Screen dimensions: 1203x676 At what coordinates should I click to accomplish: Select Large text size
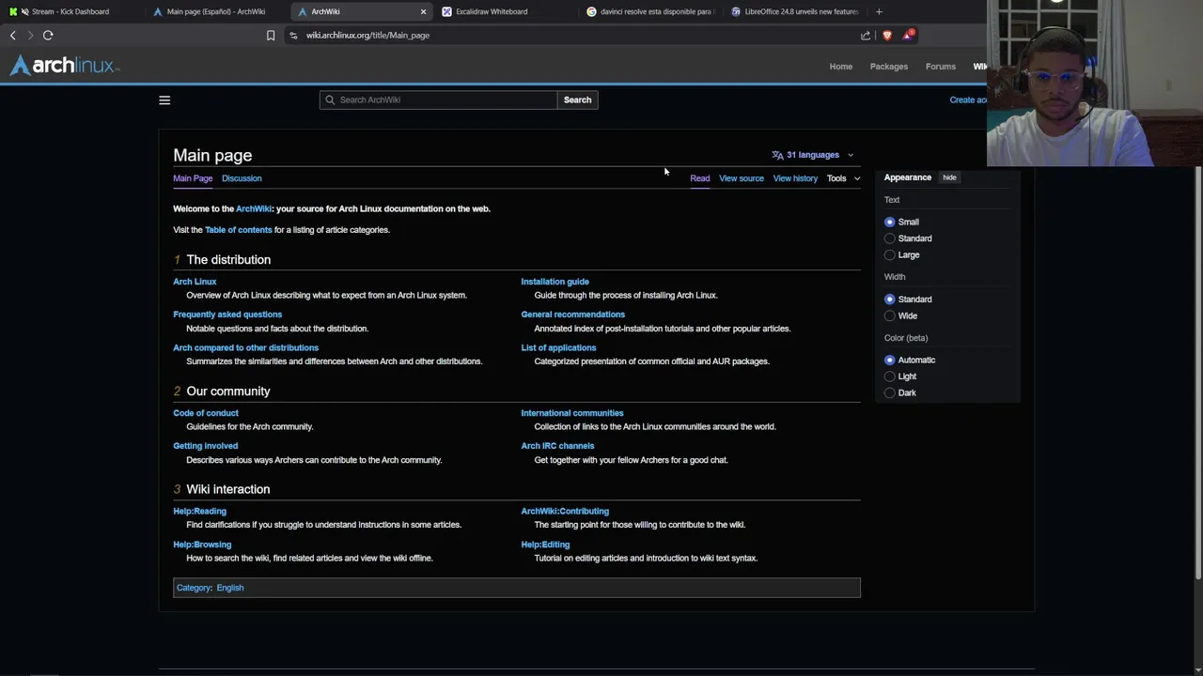point(889,255)
